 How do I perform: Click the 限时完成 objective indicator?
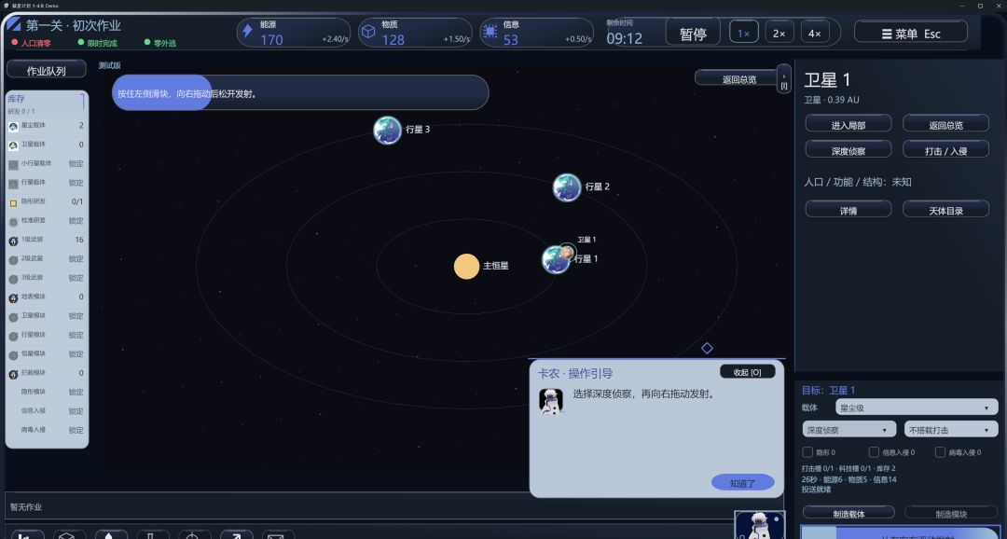(x=98, y=43)
